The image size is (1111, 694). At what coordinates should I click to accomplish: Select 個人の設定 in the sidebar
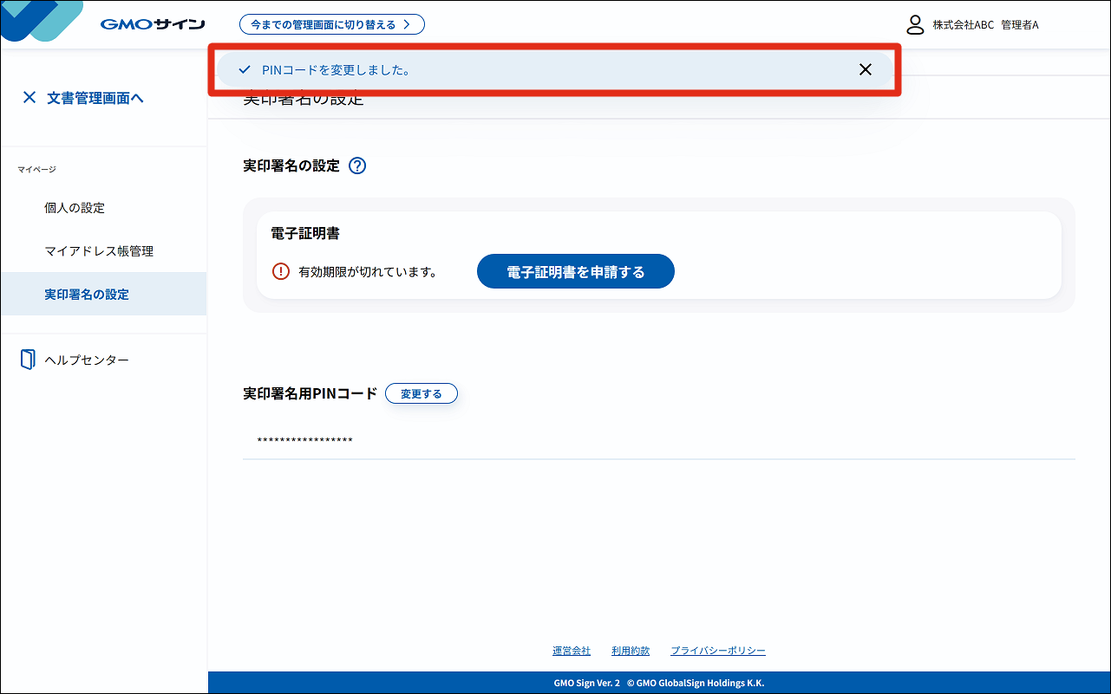(x=75, y=208)
